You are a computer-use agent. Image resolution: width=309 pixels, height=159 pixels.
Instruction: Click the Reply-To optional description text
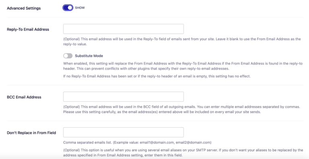[182, 42]
